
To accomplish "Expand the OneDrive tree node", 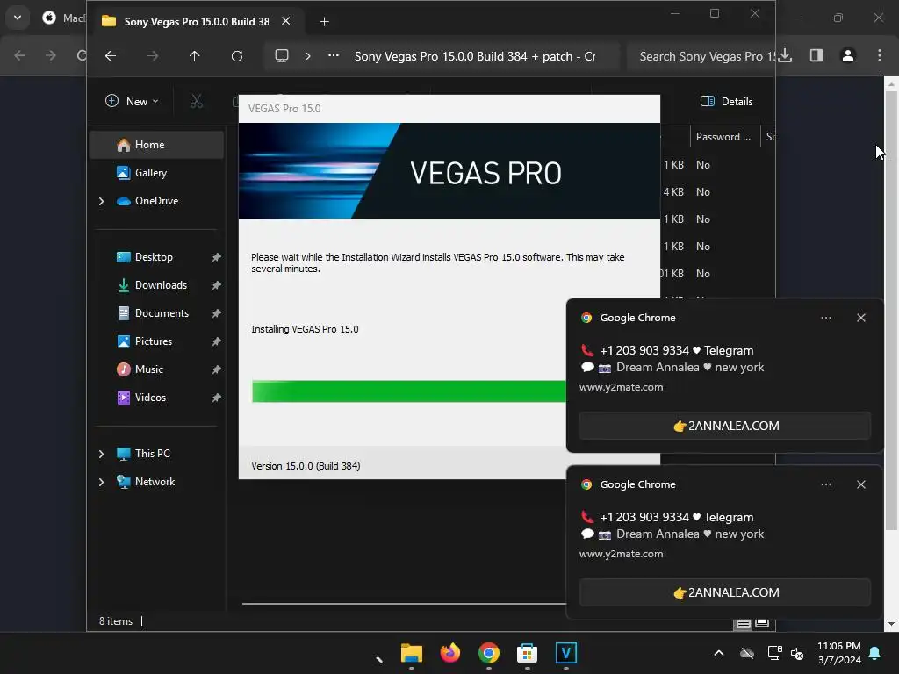I will click(x=102, y=201).
